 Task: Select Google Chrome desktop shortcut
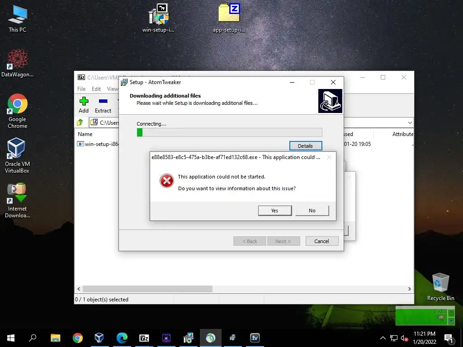point(18,111)
